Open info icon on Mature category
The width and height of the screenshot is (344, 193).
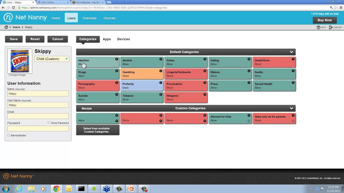[x=249, y=71]
